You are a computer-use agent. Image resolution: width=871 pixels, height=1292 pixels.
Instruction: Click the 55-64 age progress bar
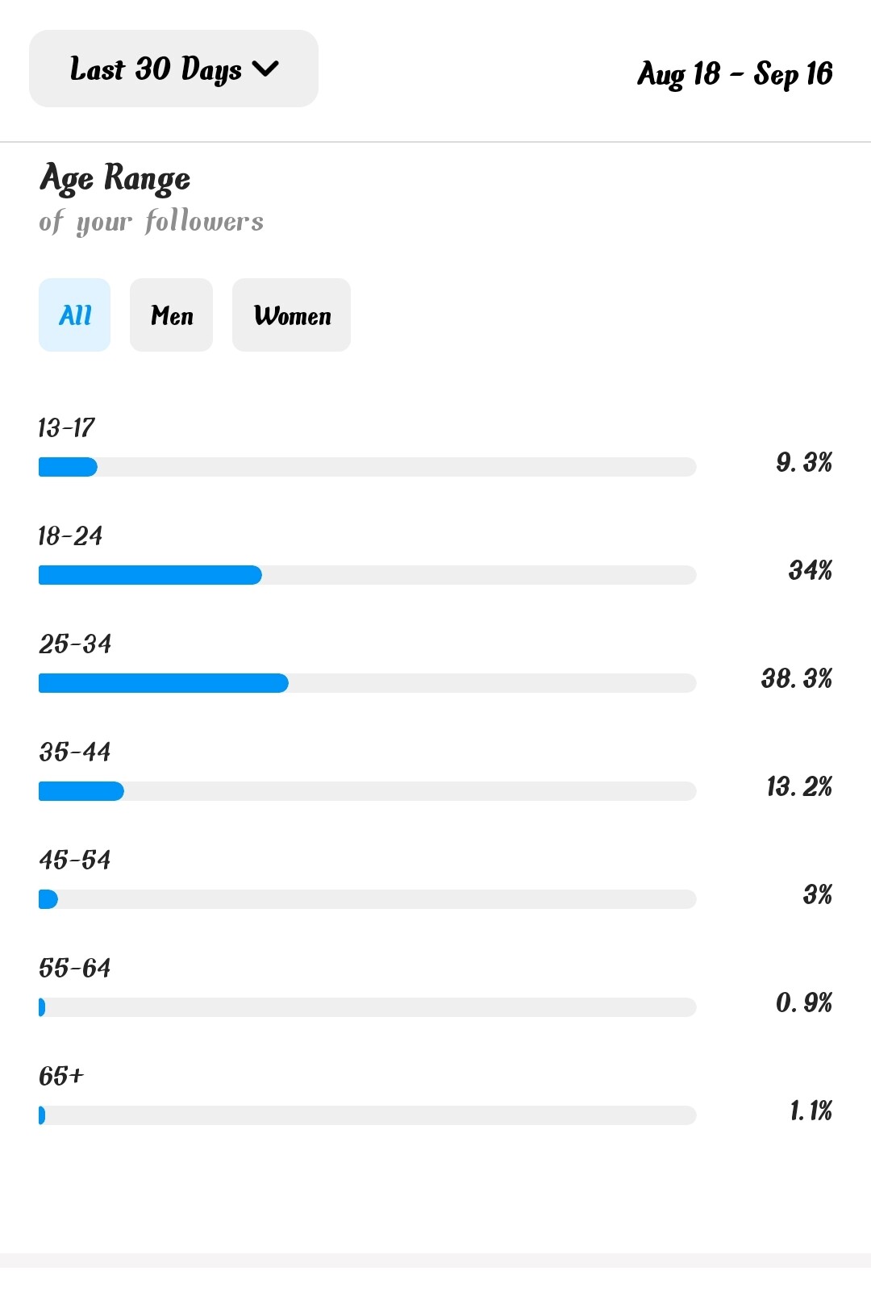(367, 1007)
